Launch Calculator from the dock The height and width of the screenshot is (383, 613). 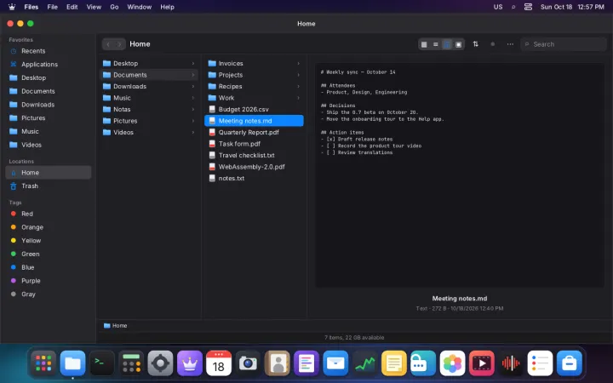click(x=131, y=363)
